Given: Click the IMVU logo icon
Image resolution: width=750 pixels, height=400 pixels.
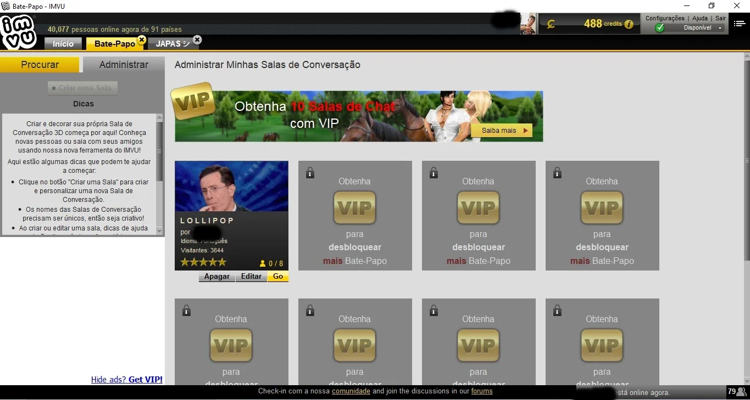Looking at the screenshot, I should (x=18, y=32).
